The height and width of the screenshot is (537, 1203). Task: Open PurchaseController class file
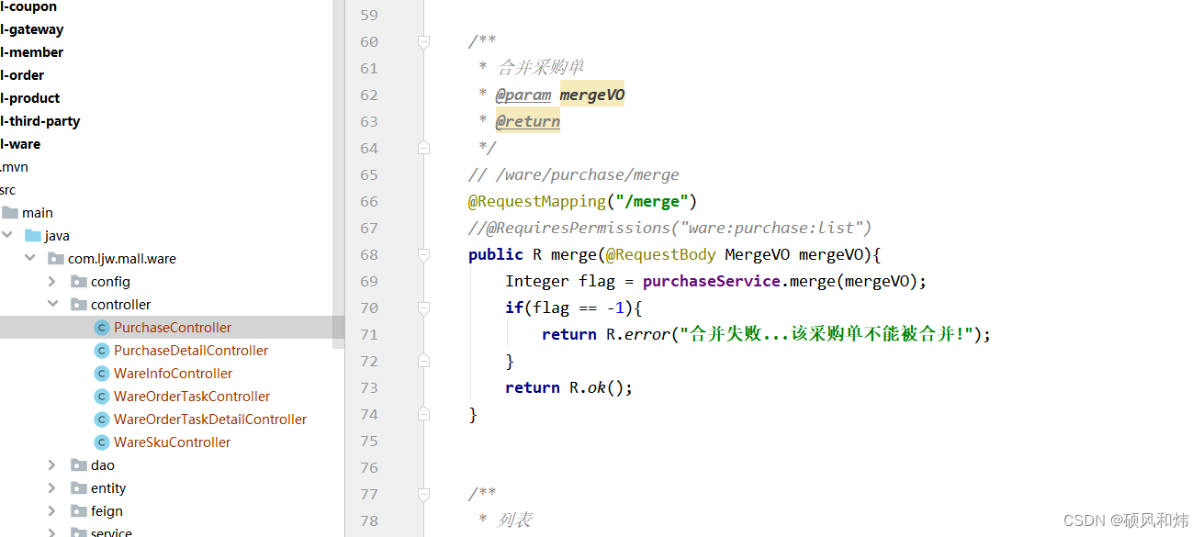tap(173, 328)
